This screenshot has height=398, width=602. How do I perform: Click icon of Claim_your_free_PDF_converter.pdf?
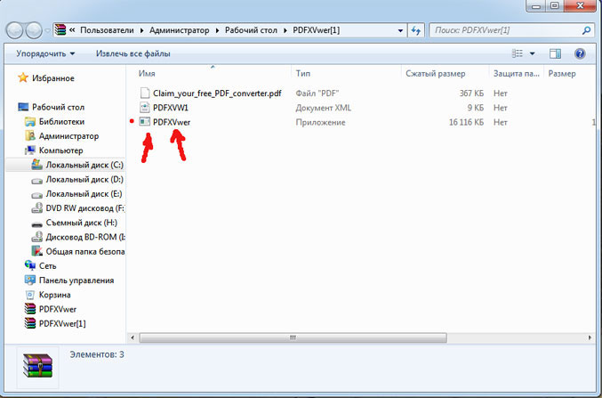[145, 93]
